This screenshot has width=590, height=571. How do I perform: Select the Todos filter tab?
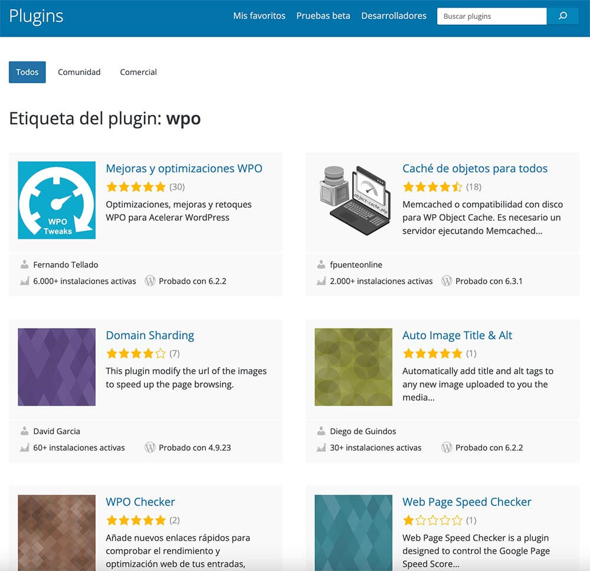coord(27,72)
